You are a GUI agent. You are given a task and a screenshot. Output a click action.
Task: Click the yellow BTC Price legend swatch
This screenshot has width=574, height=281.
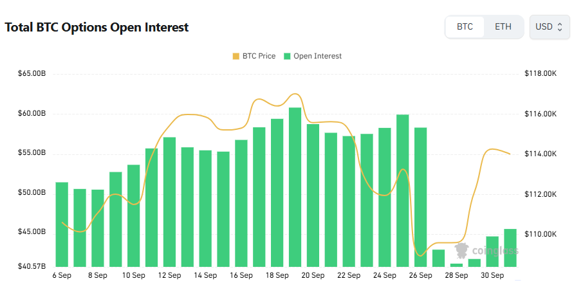click(x=236, y=56)
